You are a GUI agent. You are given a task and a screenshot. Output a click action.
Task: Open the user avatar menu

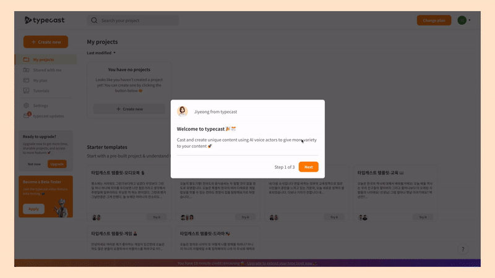click(x=464, y=20)
